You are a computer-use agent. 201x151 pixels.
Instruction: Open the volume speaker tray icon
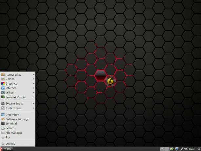pyautogui.click(x=186, y=149)
